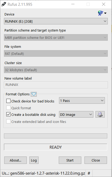
Task: Click the New volume label field
Action: point(56,85)
